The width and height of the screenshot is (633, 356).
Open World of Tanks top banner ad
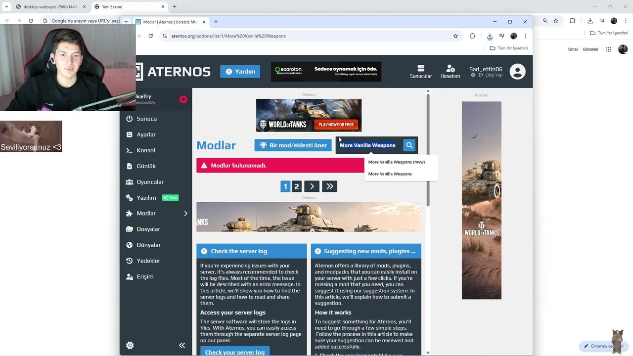(309, 115)
